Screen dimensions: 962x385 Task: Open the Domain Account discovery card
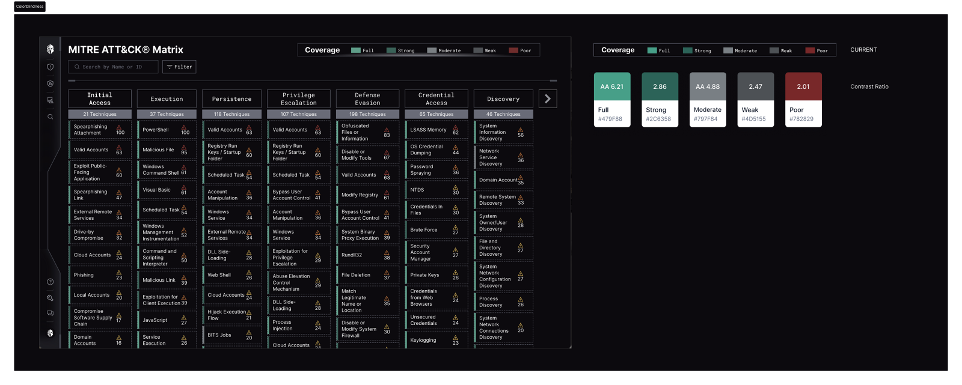[503, 180]
